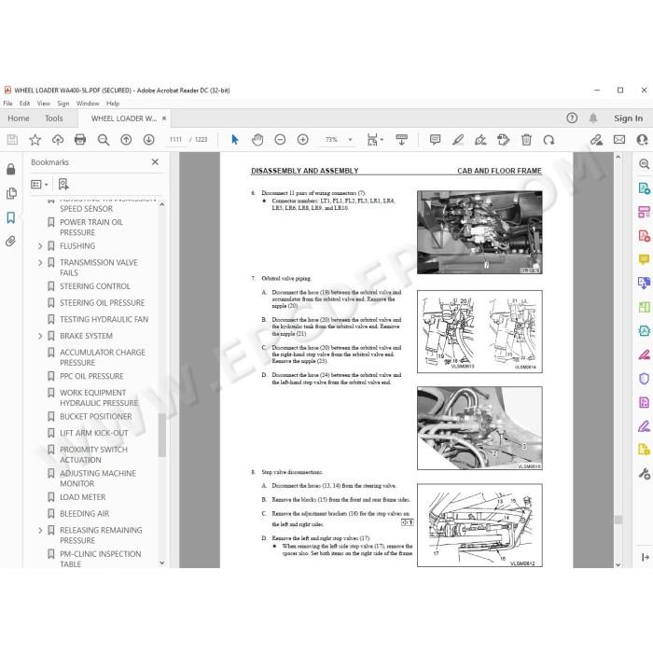Click the Sign In button
The width and height of the screenshot is (653, 653).
[x=628, y=118]
